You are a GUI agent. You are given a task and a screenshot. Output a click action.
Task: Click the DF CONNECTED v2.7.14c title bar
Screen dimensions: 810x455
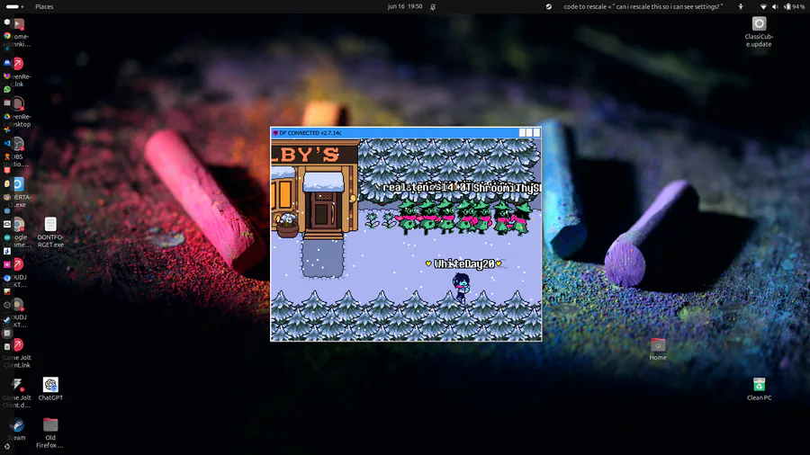[406, 132]
